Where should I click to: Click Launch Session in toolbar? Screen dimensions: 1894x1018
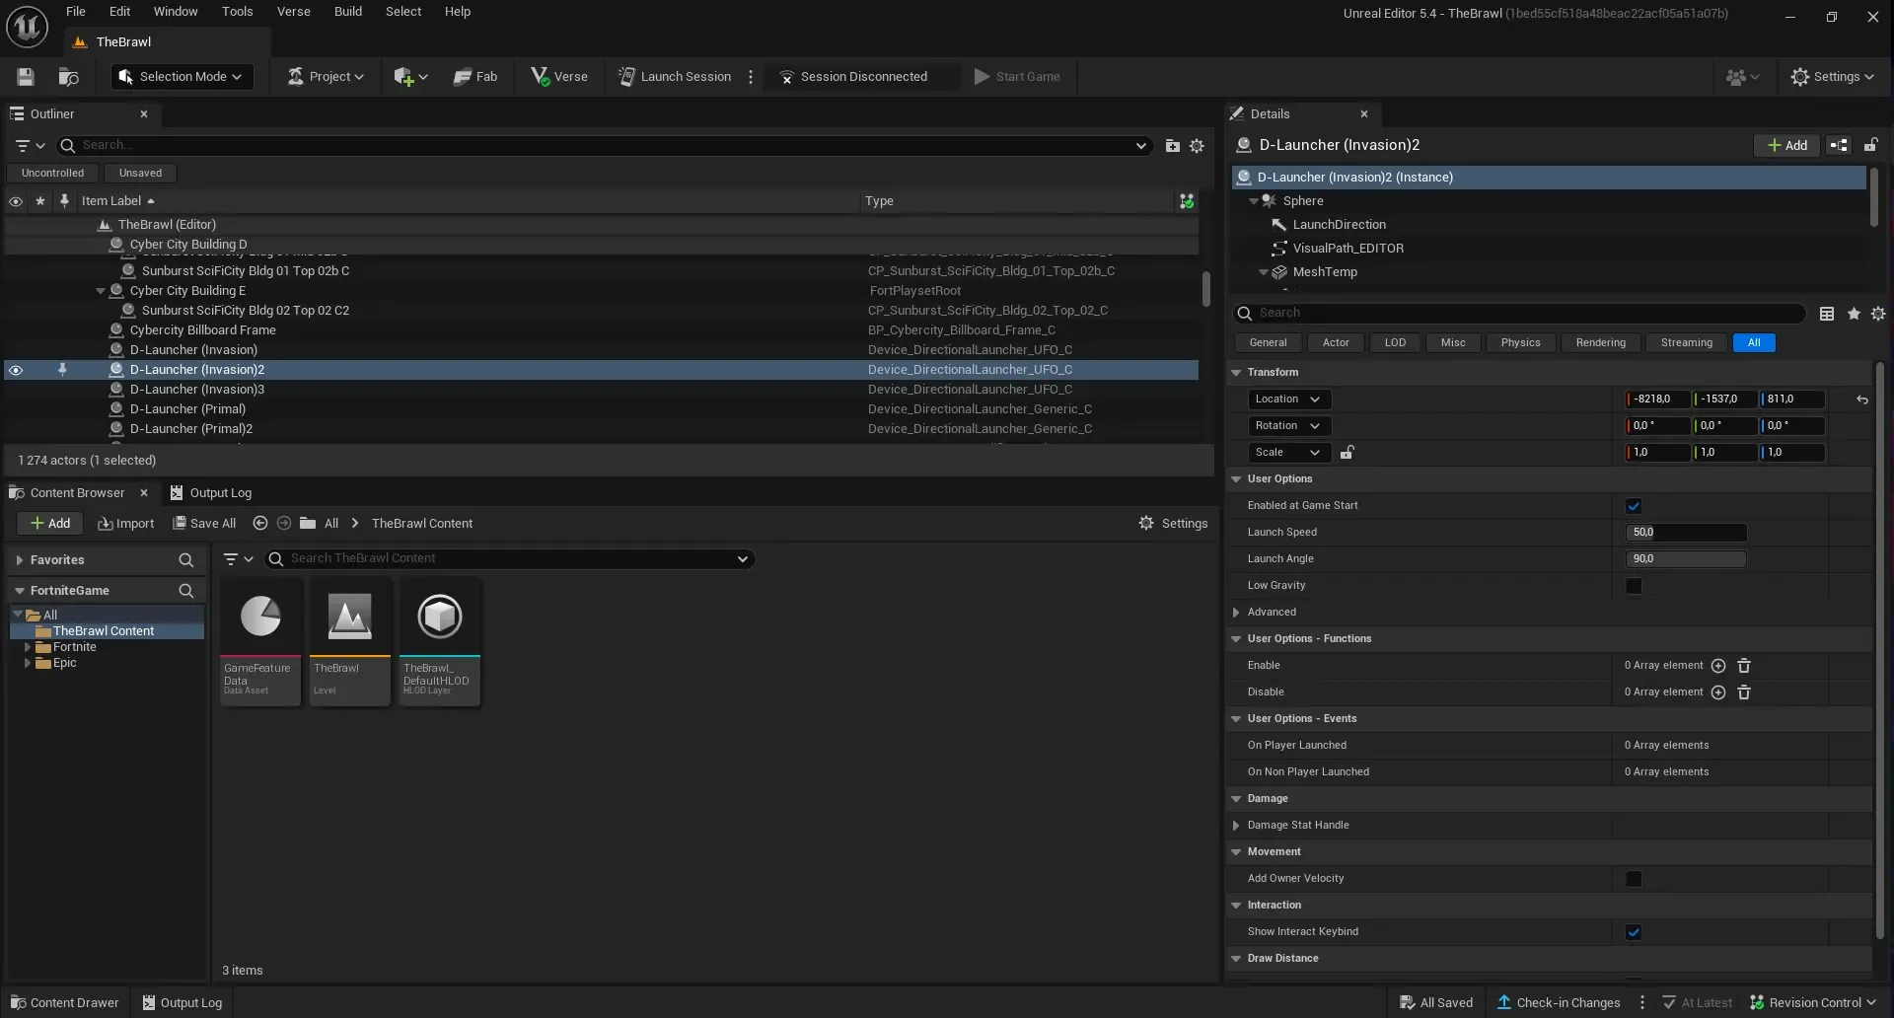pos(675,77)
